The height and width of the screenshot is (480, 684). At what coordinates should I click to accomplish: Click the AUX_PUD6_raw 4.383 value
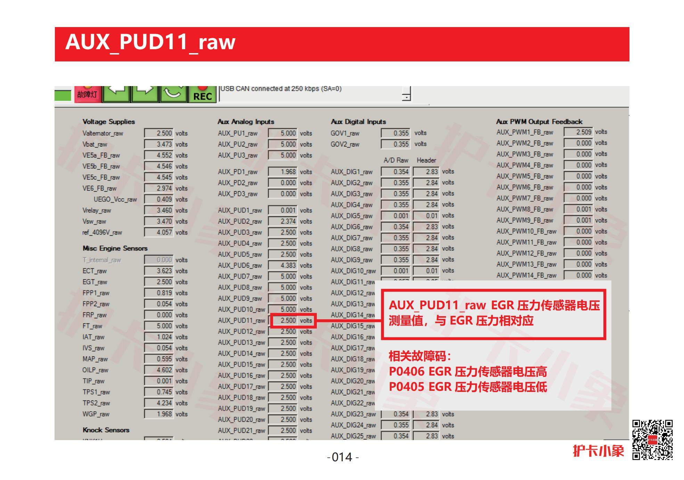pos(283,266)
